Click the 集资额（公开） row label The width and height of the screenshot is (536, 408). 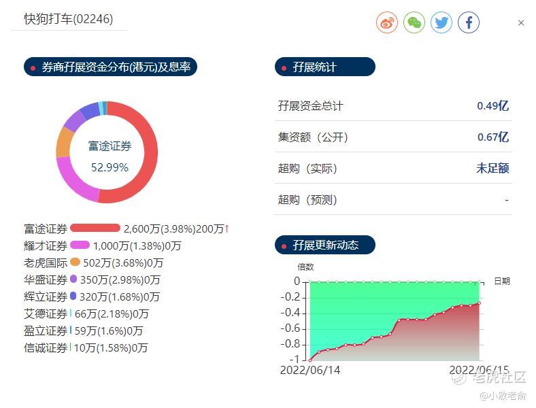coord(313,137)
